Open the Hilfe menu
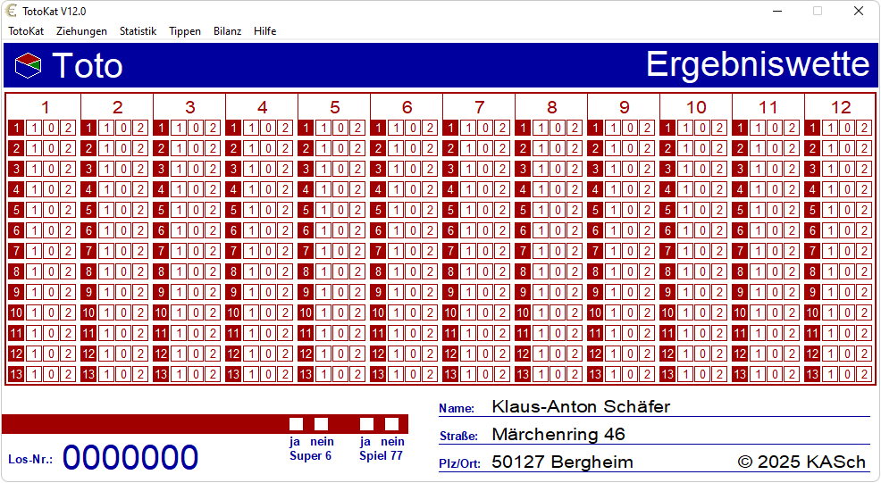881x483 pixels. [x=264, y=31]
